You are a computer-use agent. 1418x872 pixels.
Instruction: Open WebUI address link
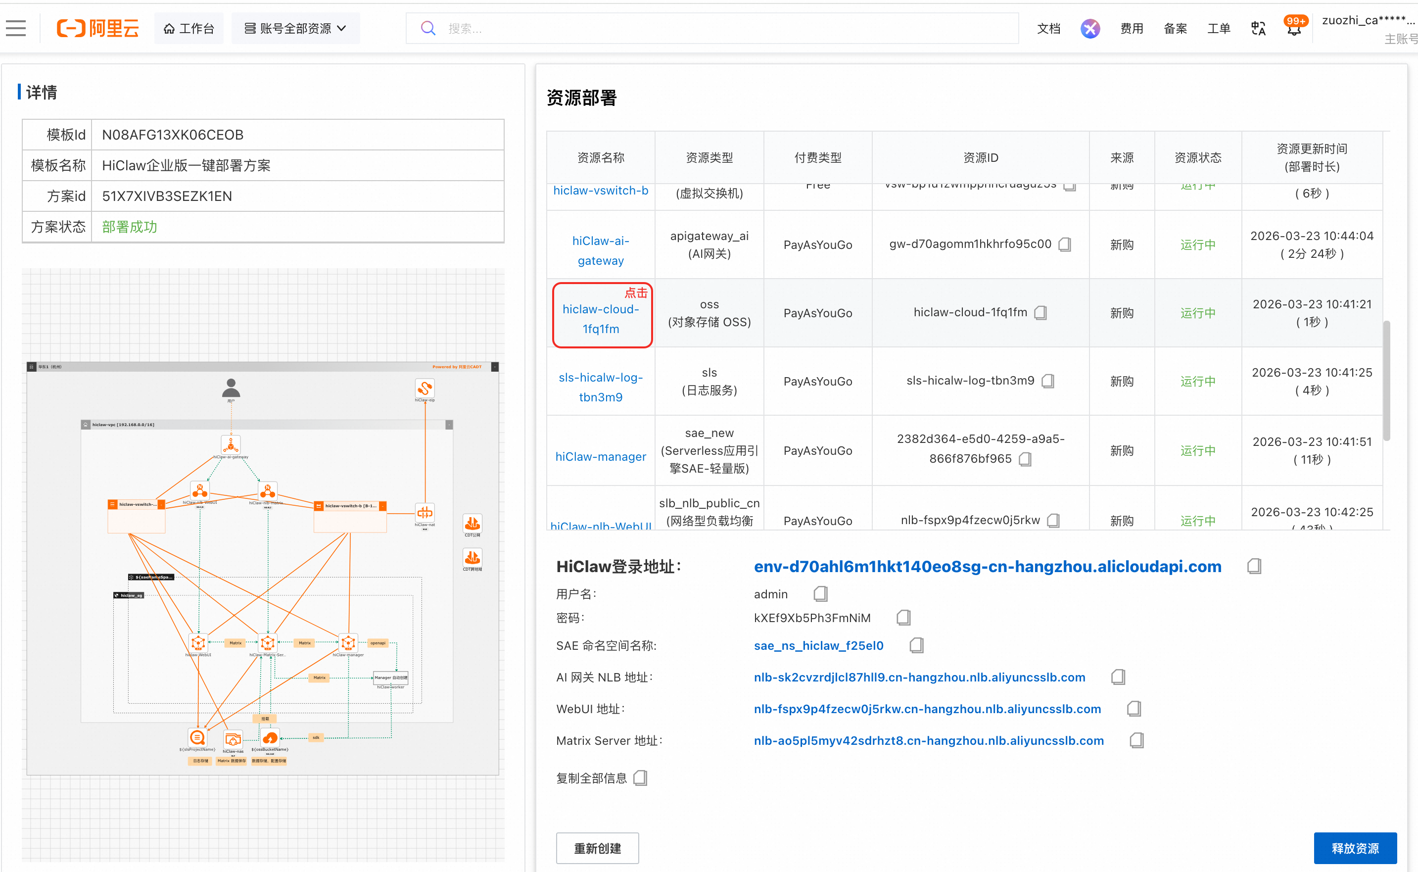pyautogui.click(x=928, y=709)
